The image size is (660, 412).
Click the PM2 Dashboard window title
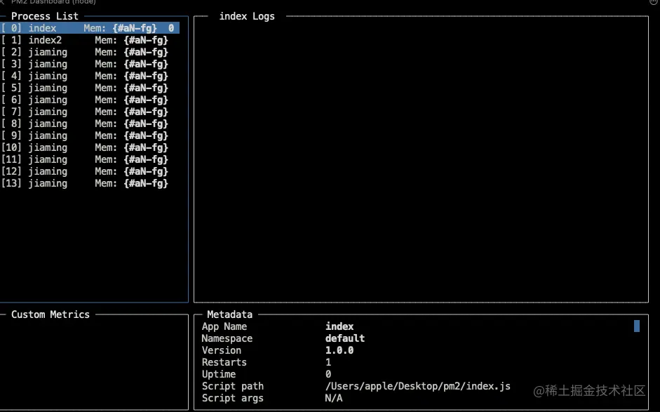tap(53, 2)
